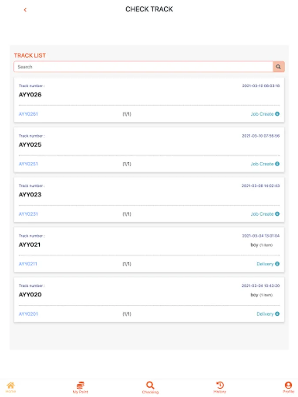This screenshot has height=397, width=298.
Task: Click the track list search field
Action: pos(143,67)
